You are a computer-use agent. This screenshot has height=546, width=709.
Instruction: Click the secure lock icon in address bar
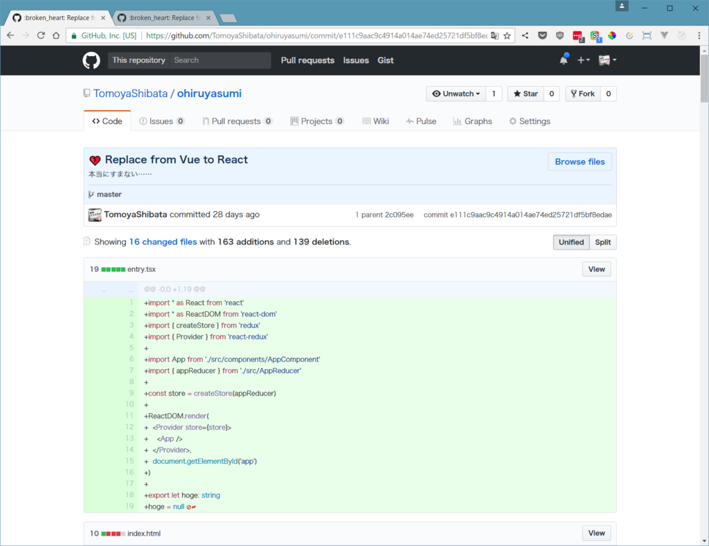pyautogui.click(x=73, y=36)
